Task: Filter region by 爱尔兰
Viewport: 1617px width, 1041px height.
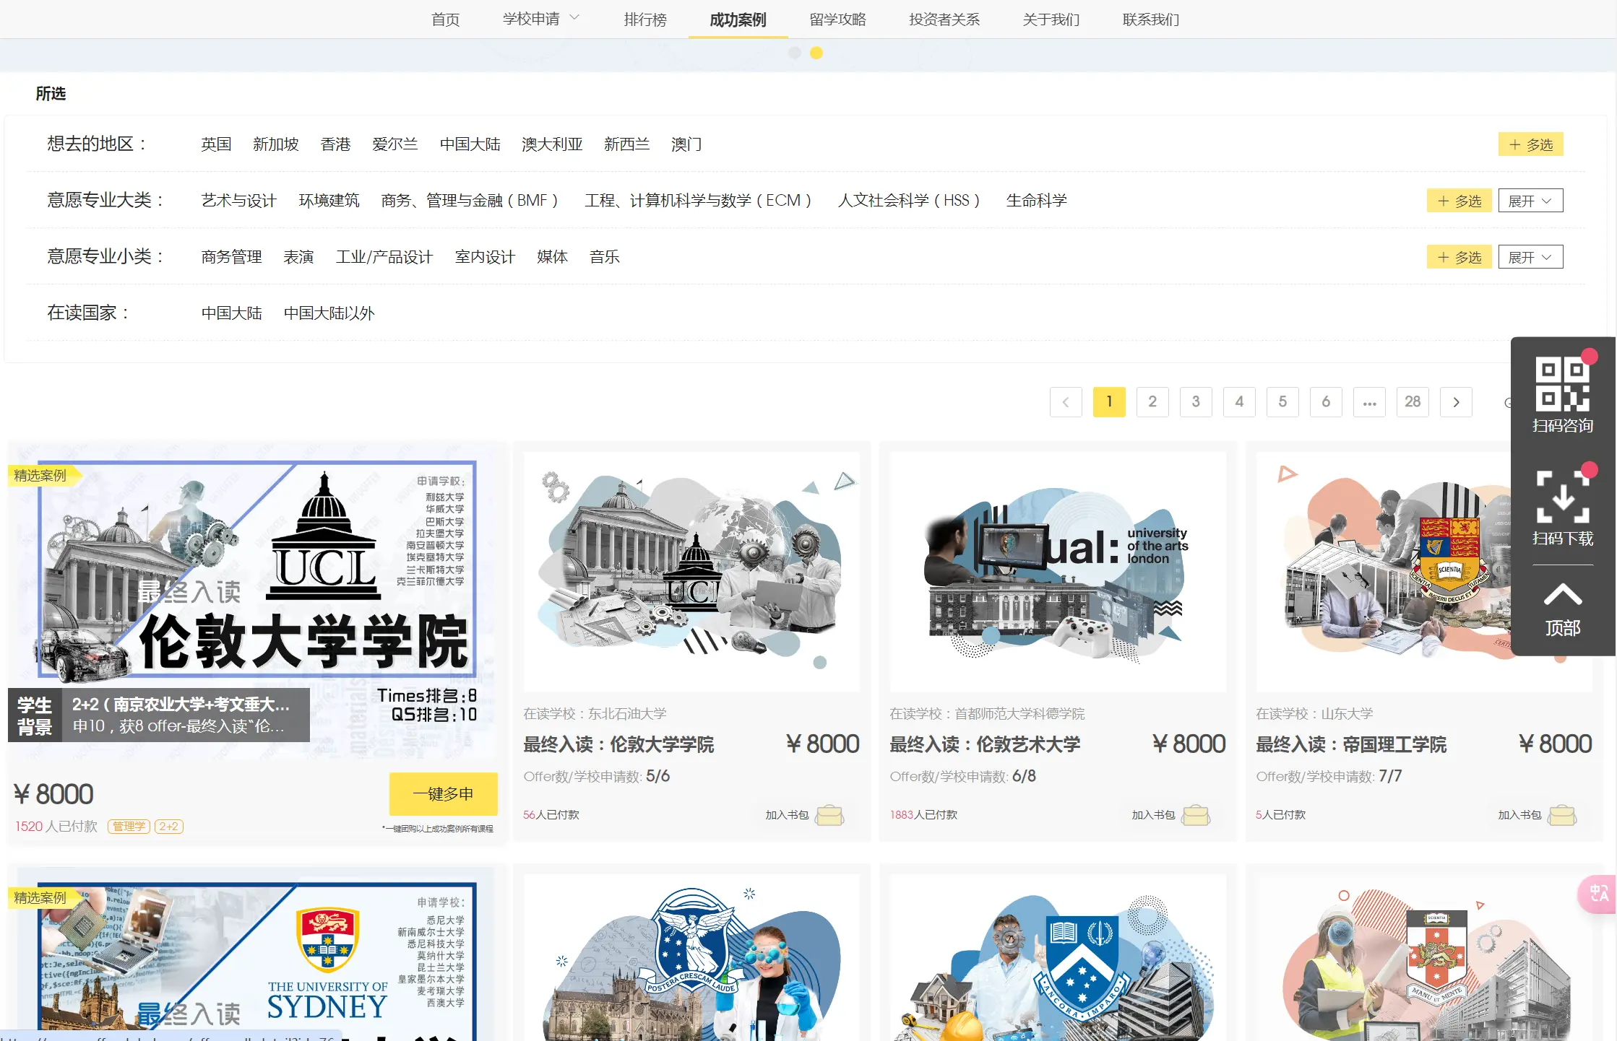Action: click(x=394, y=144)
